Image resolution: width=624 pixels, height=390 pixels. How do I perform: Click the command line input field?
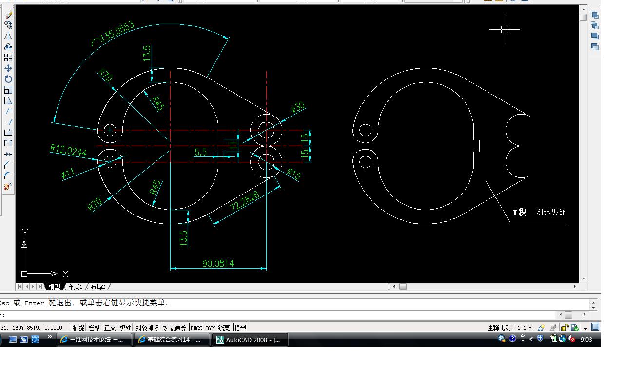point(278,315)
